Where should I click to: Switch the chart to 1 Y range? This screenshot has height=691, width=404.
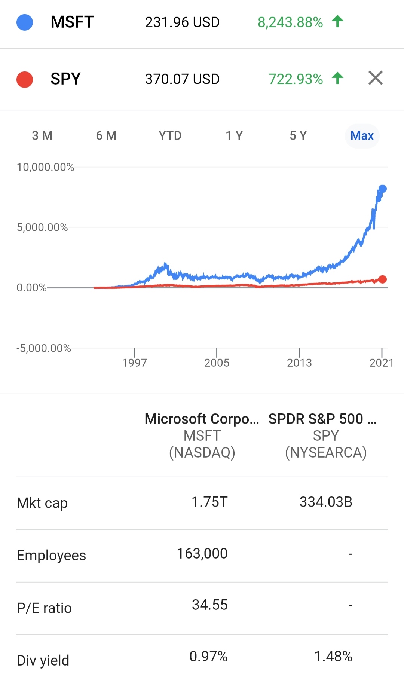tap(234, 135)
